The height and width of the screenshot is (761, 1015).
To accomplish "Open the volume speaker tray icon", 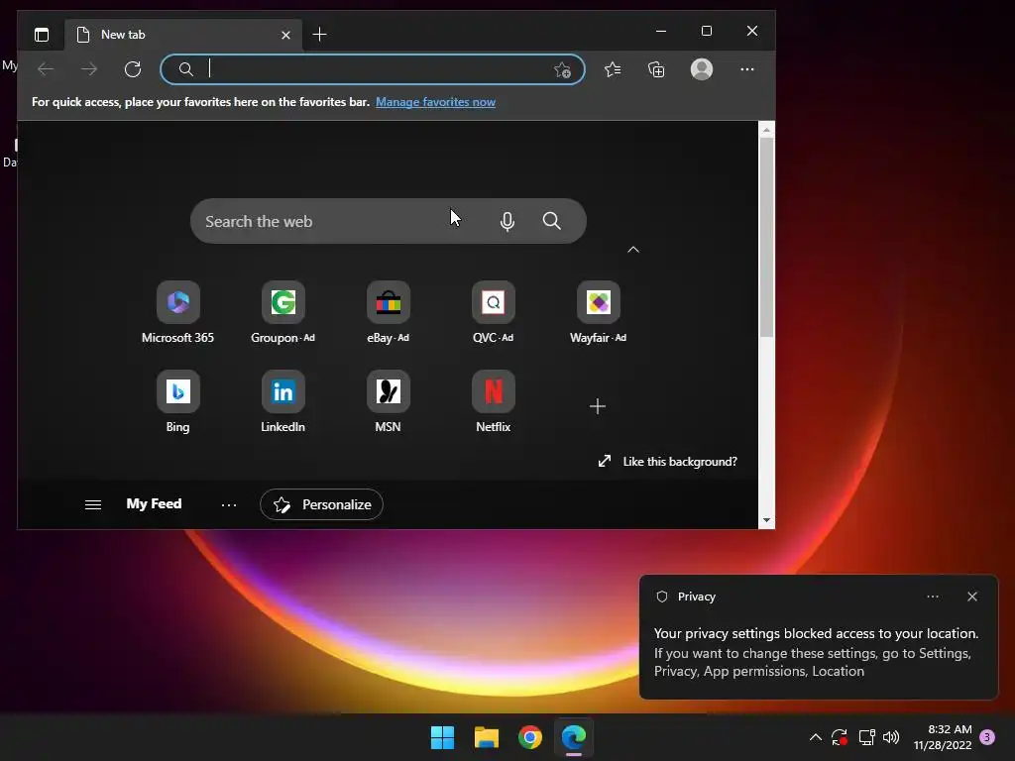I will click(x=891, y=737).
